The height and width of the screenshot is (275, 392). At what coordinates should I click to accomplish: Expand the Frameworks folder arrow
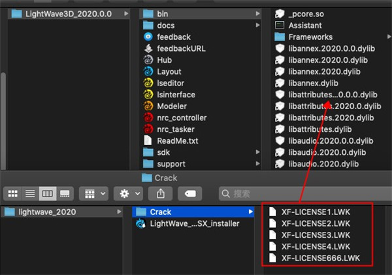[389, 37]
